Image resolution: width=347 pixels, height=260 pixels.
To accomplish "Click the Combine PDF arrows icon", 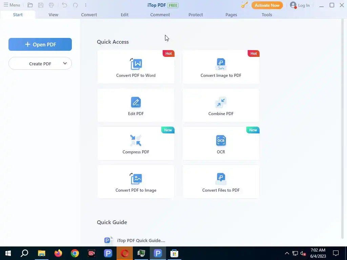I will coord(221,102).
